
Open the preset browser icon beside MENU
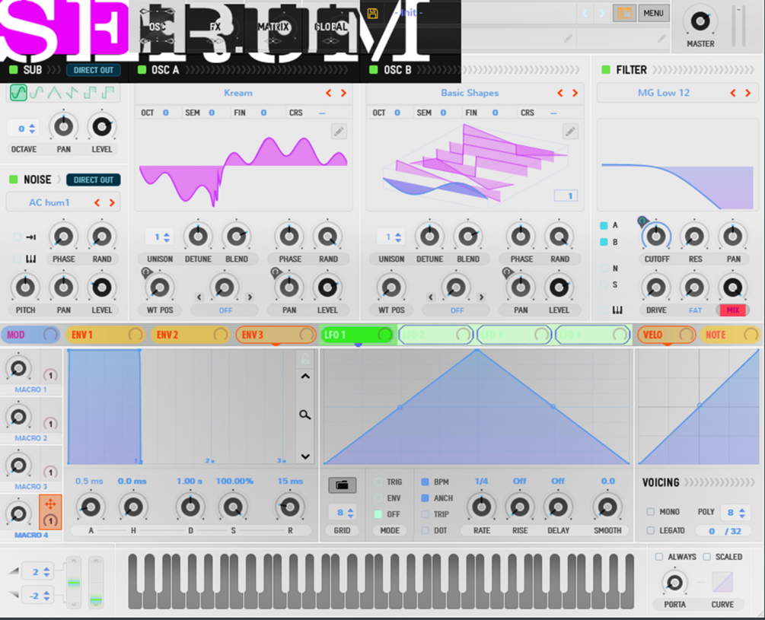[x=624, y=13]
